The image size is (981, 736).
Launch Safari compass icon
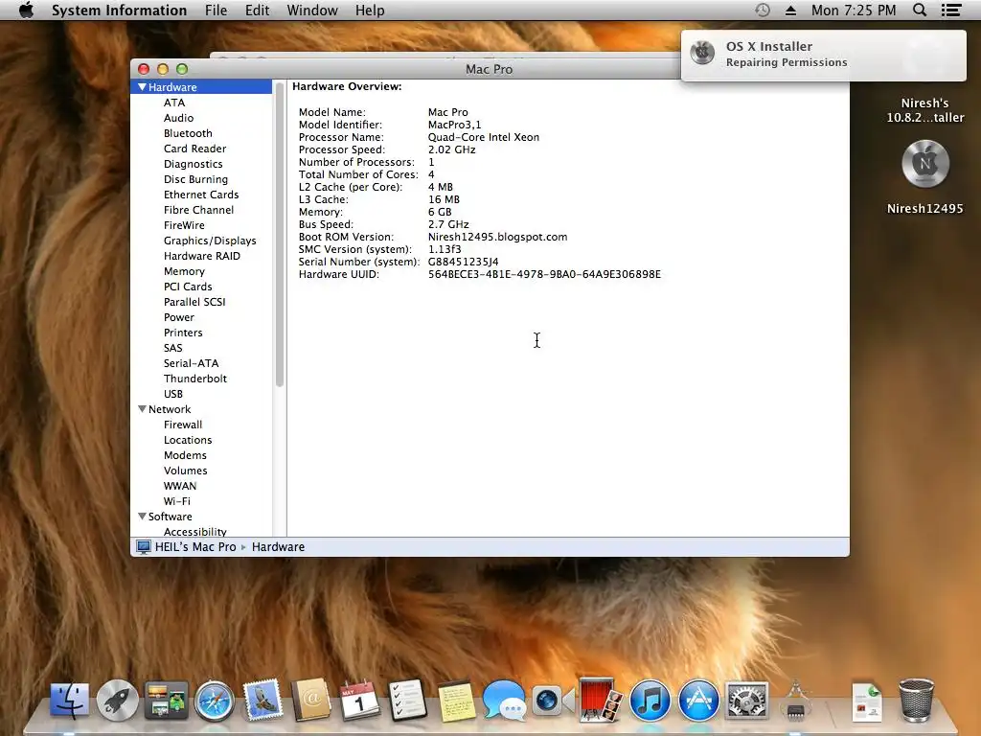coord(214,701)
